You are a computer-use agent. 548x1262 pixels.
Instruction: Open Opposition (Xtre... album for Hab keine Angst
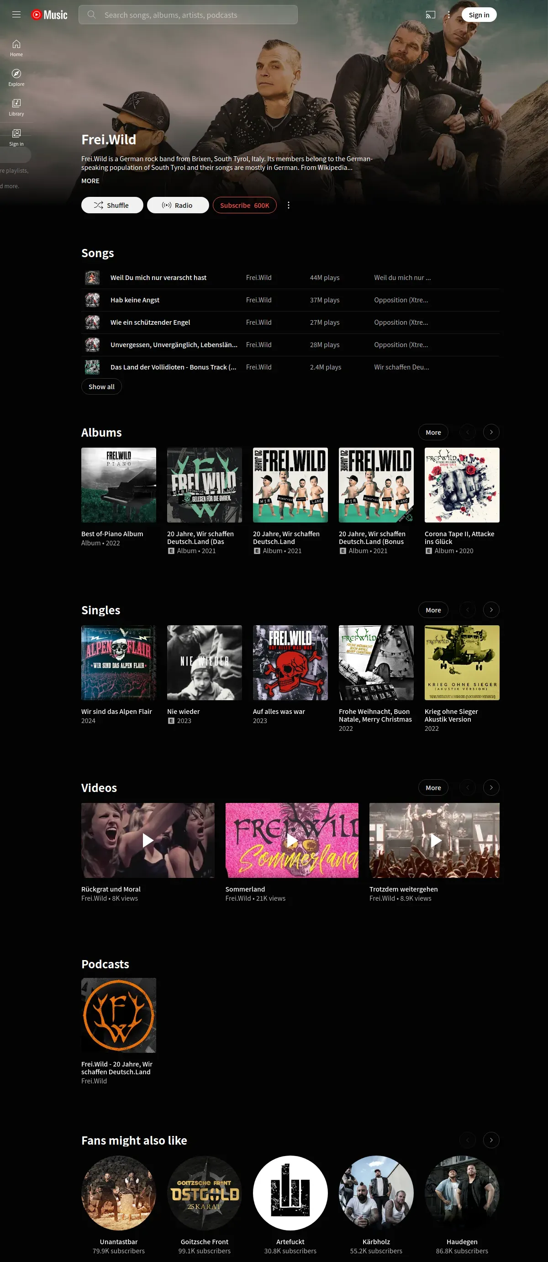[401, 300]
